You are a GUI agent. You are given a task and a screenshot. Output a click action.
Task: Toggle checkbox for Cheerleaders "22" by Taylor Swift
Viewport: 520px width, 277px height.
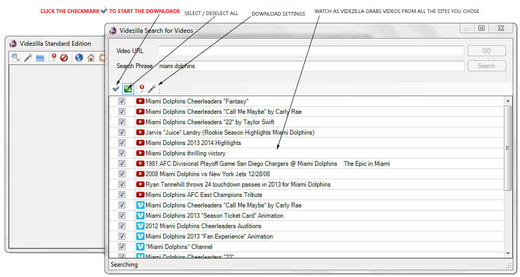point(122,122)
